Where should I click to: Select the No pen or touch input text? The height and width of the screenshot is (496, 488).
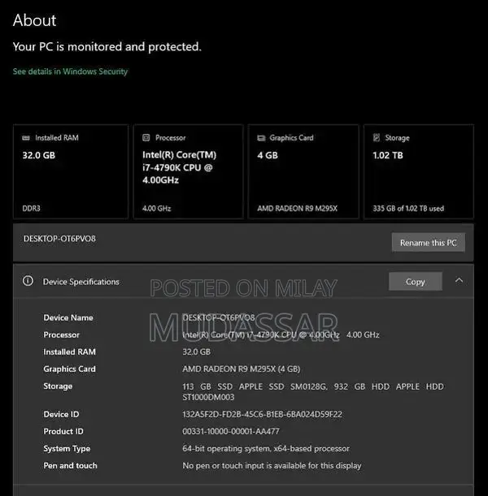point(272,466)
